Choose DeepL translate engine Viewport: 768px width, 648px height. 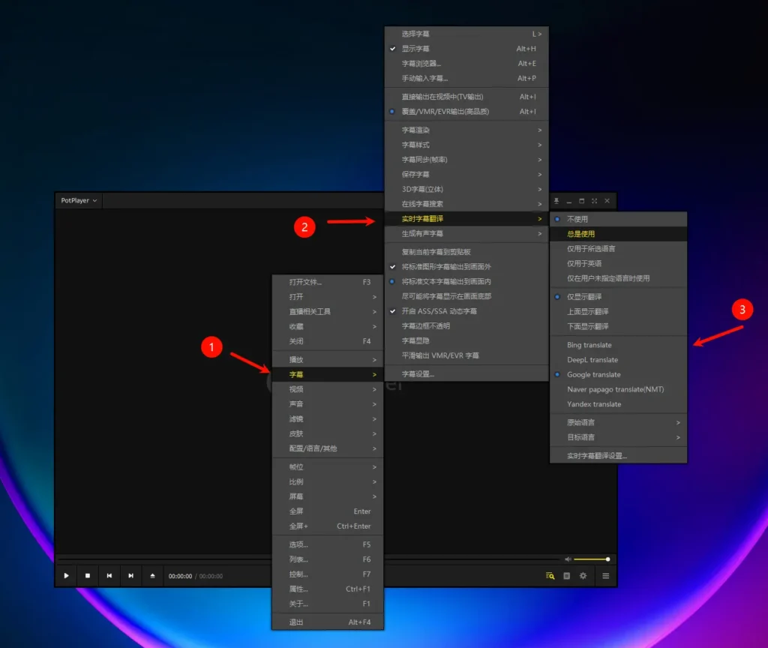tap(618, 360)
